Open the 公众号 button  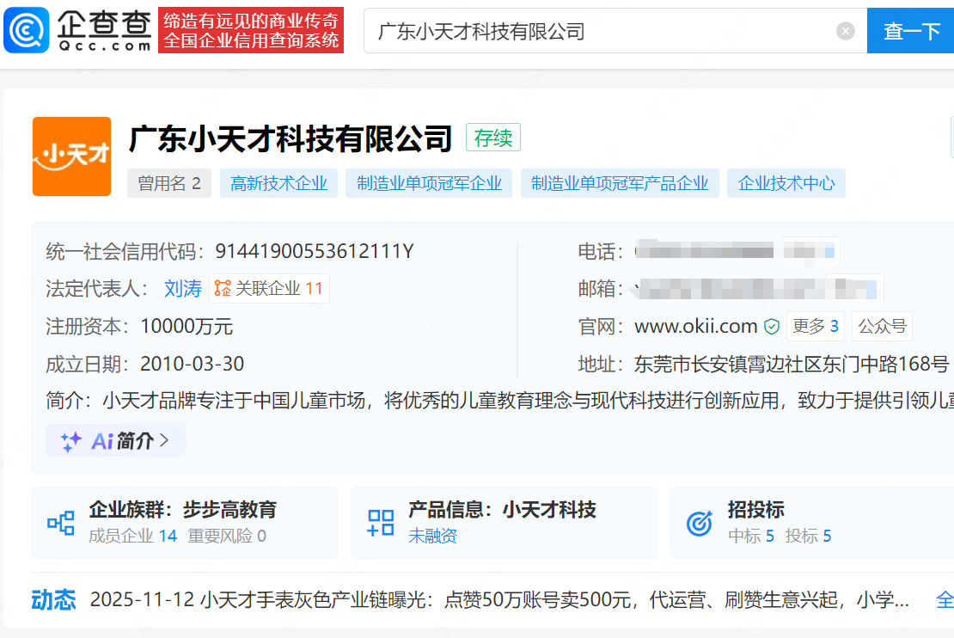pos(882,327)
